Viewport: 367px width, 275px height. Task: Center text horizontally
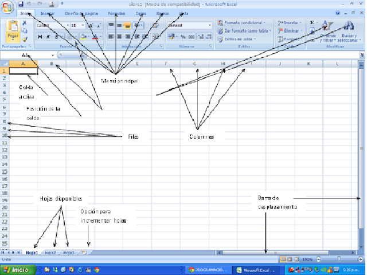(x=119, y=37)
